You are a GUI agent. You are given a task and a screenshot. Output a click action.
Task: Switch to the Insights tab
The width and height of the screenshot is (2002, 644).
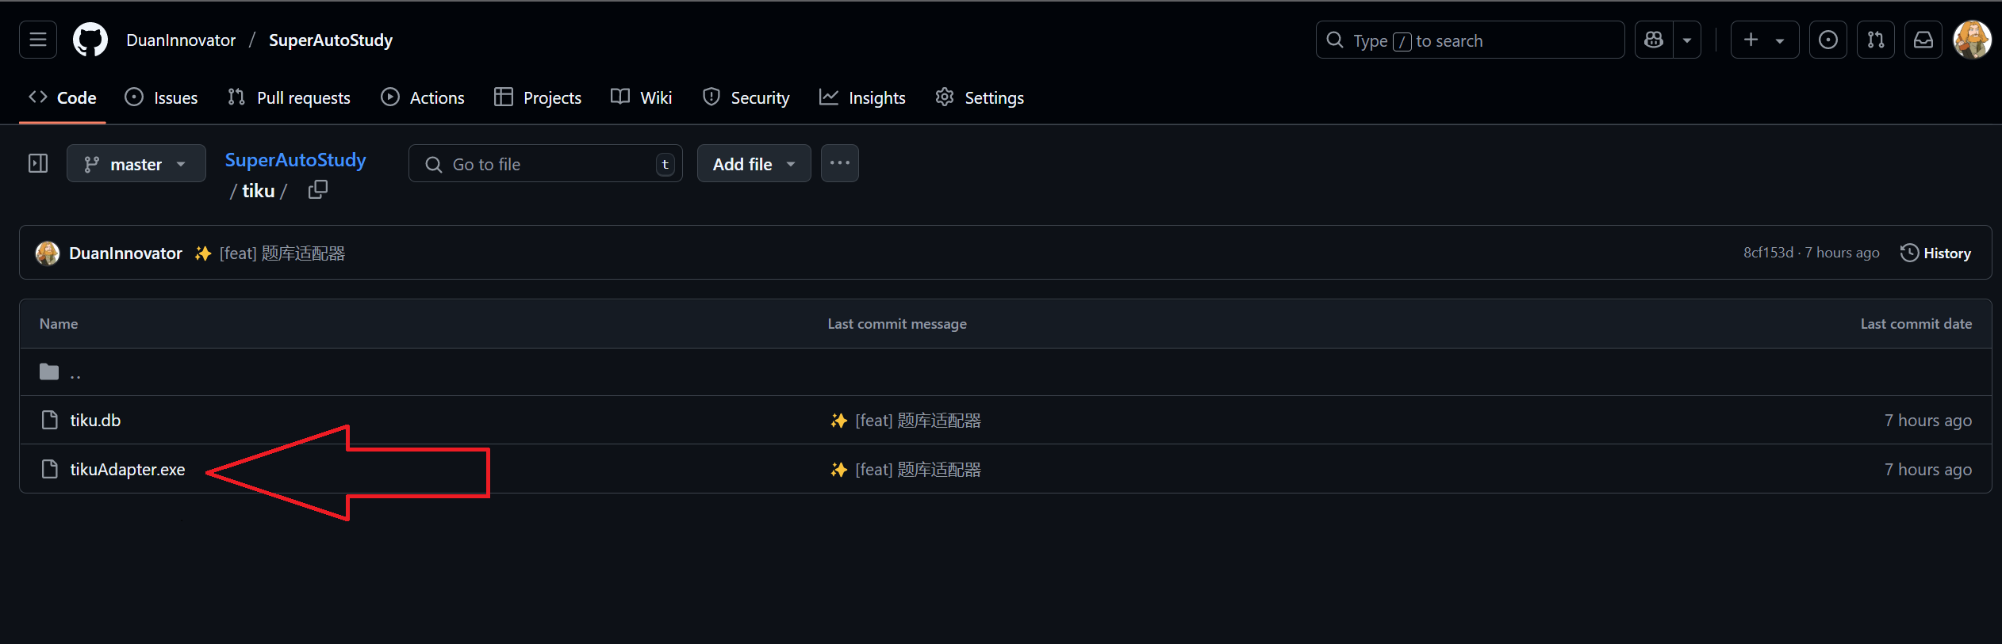pos(862,97)
